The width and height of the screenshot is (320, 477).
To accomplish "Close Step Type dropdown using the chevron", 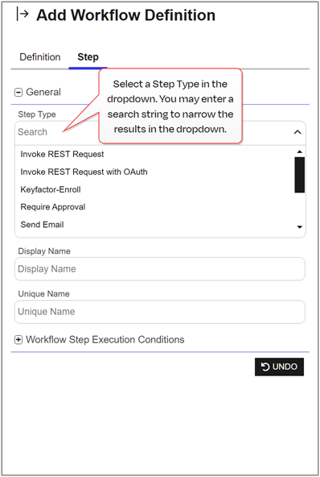I will 297,132.
